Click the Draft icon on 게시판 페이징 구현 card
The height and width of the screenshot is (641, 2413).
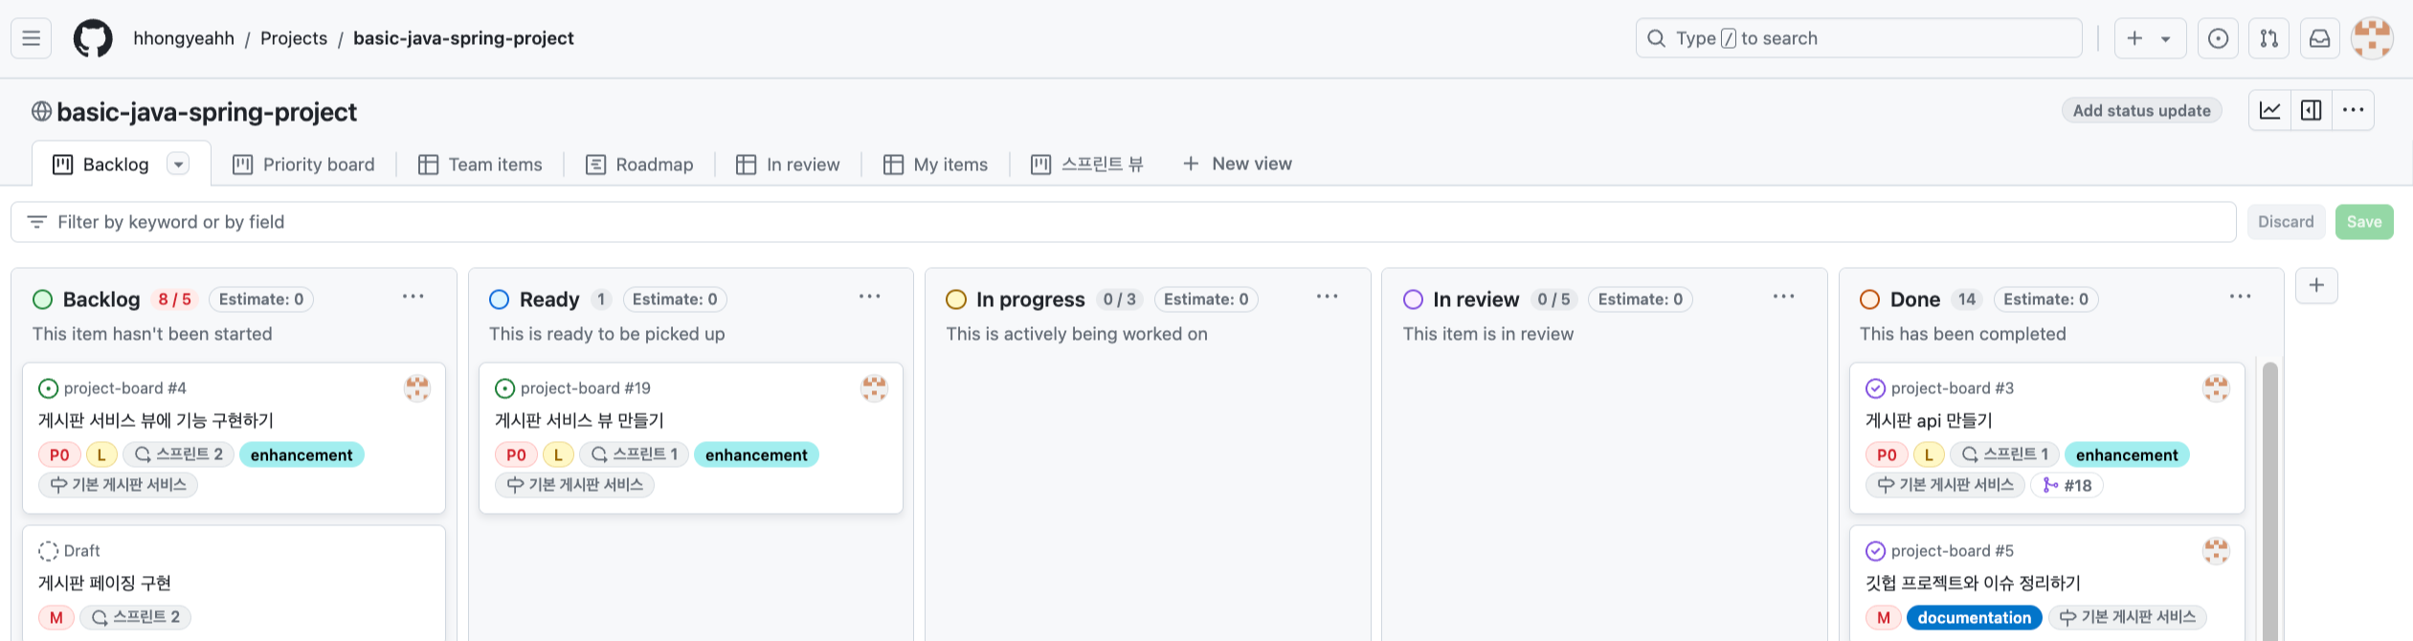(x=48, y=551)
